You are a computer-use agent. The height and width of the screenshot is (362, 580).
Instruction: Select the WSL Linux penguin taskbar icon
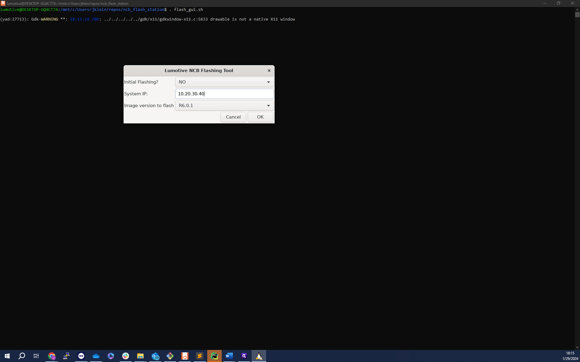tap(259, 356)
